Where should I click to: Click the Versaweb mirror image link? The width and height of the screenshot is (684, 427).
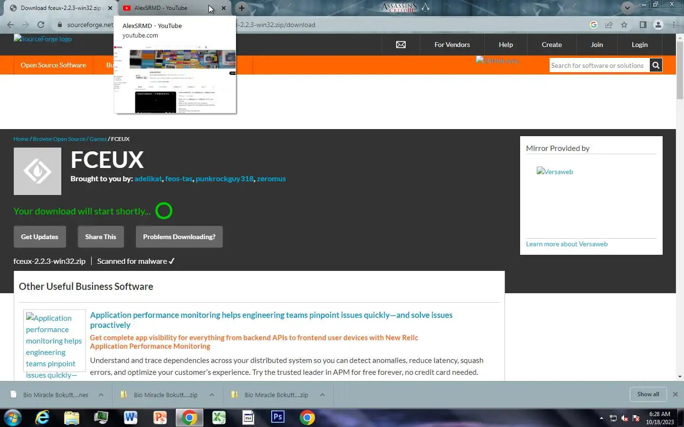coord(555,172)
